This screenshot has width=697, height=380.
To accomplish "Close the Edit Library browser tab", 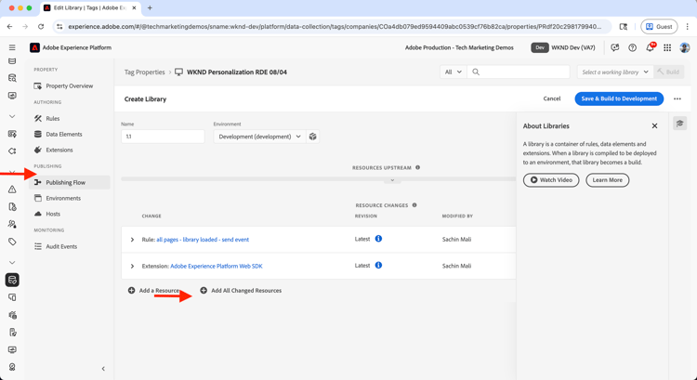I will tap(134, 8).
